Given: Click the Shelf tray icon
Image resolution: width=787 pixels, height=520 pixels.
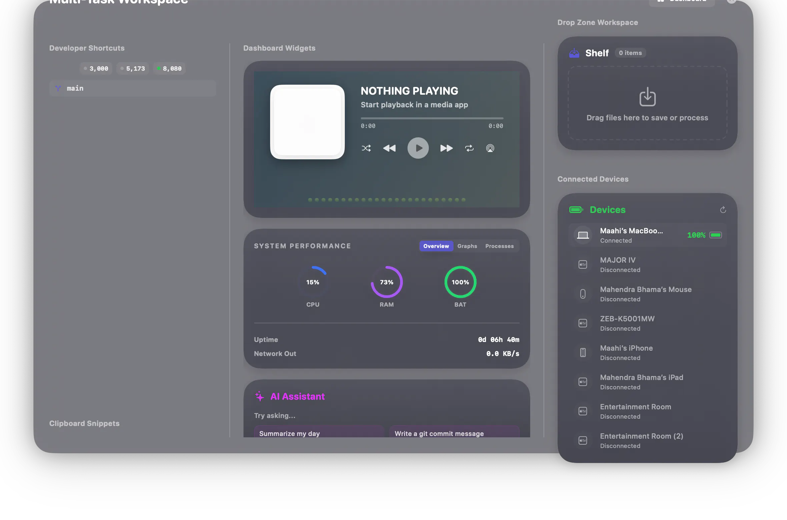Looking at the screenshot, I should click(574, 53).
